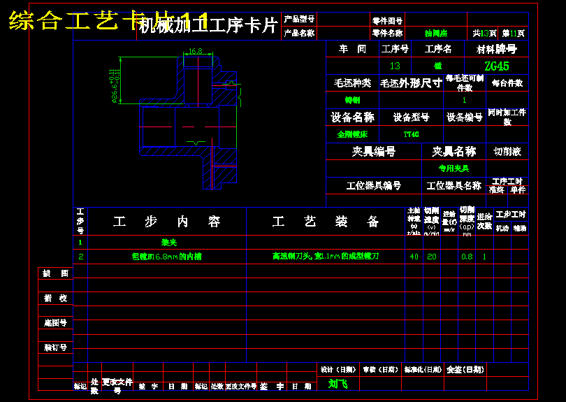566x402 pixels.
Task: Click the 毛坯种类 header
Action: 352,83
